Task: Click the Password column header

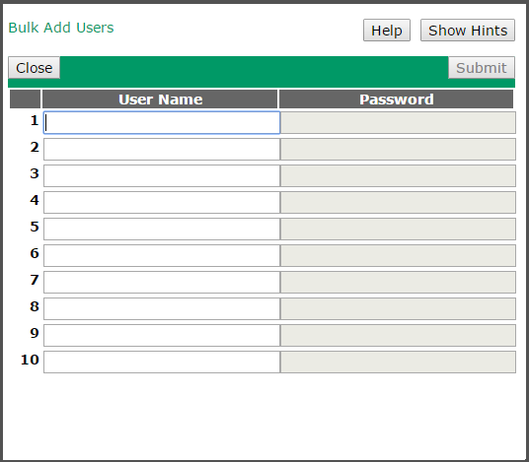Action: tap(396, 99)
